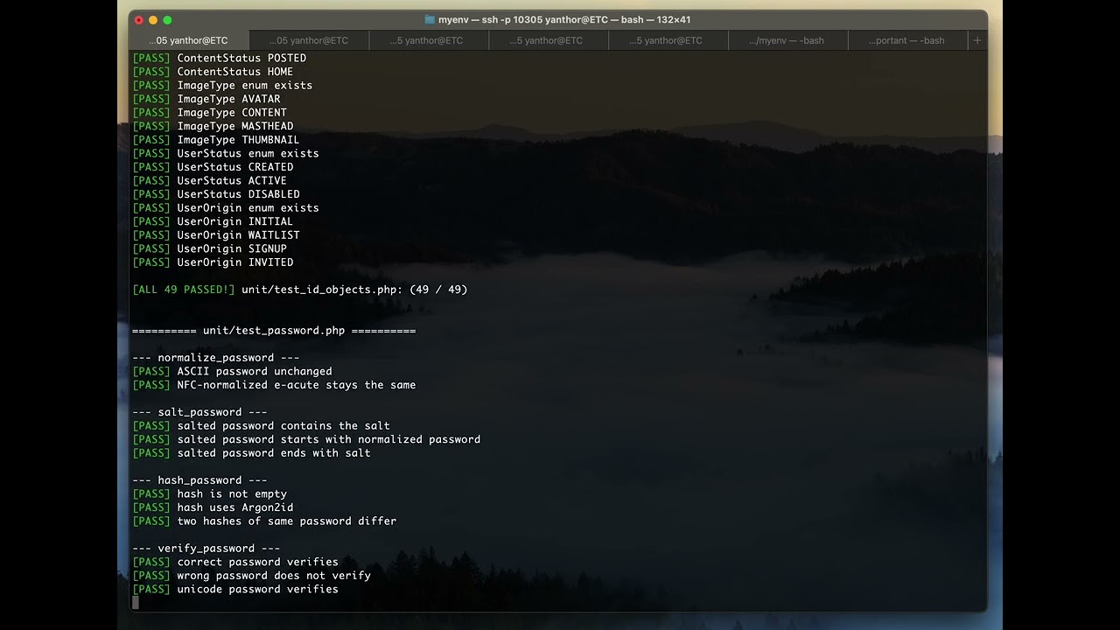Click the 'UserOrigin enum exists' line
The image size is (1120, 630).
click(x=226, y=208)
